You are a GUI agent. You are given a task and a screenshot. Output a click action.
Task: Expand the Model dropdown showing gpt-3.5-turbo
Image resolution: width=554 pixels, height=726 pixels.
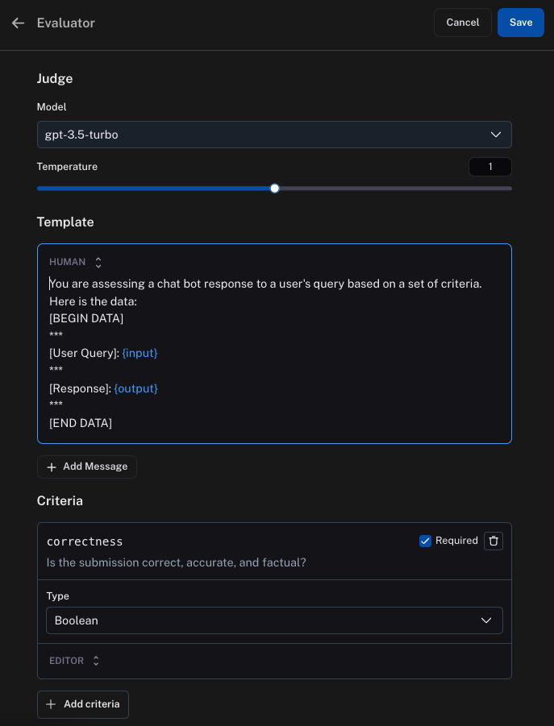pyautogui.click(x=274, y=135)
